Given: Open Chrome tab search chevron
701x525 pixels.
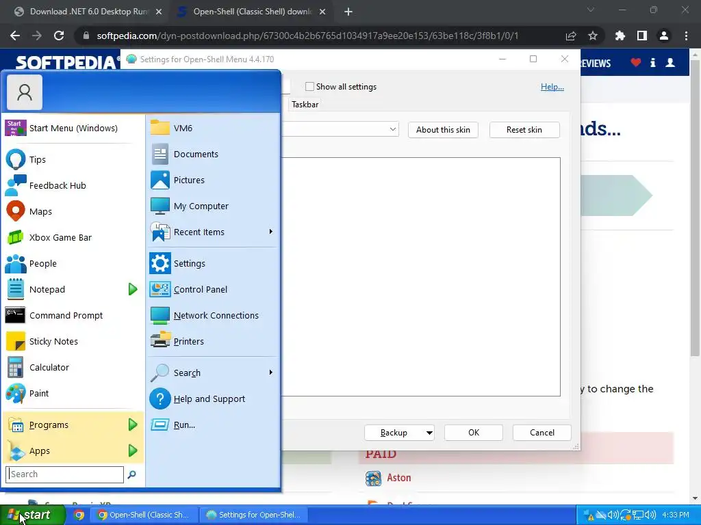Looking at the screenshot, I should click(591, 10).
